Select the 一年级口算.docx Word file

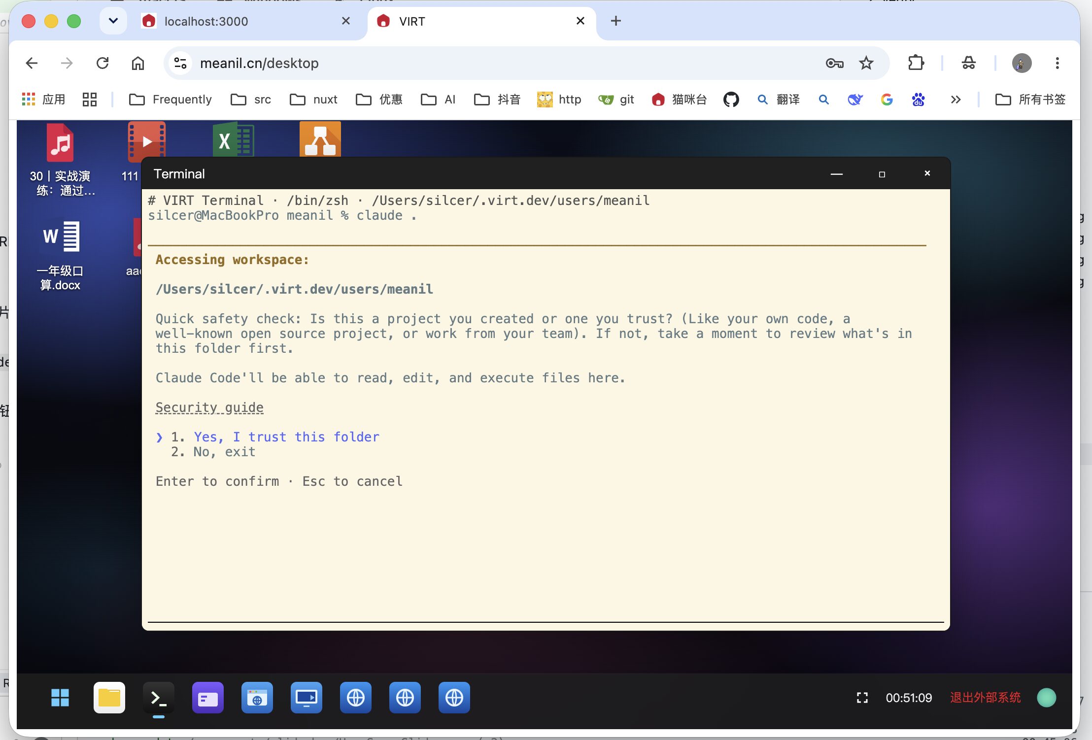click(60, 256)
